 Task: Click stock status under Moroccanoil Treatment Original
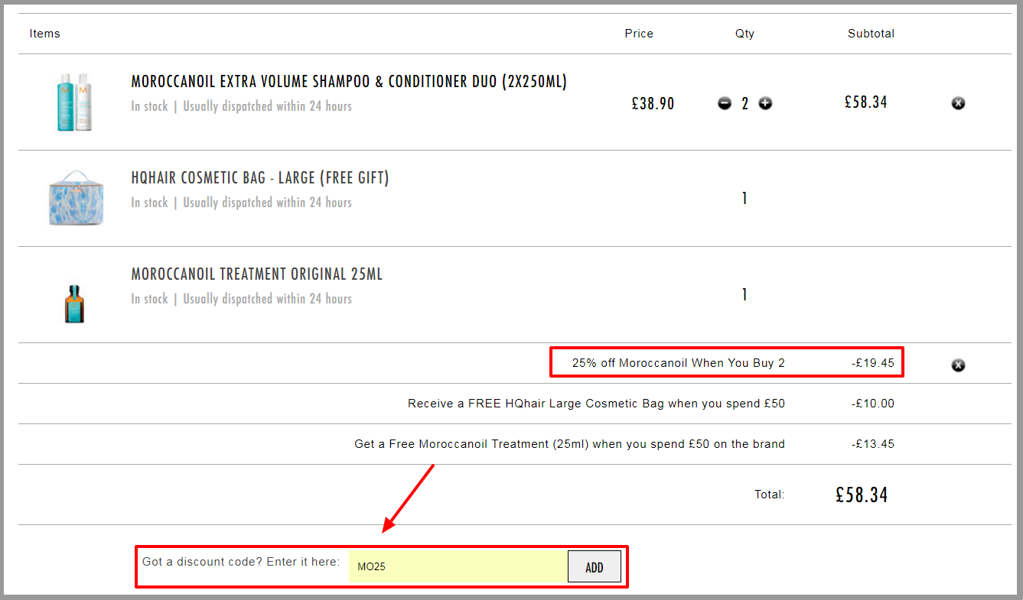point(241,299)
